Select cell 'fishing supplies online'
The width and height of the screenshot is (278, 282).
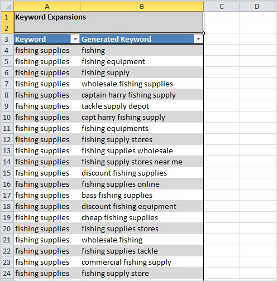(x=142, y=184)
